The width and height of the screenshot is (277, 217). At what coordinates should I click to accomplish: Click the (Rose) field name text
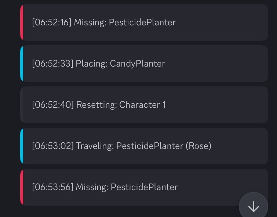(198, 146)
